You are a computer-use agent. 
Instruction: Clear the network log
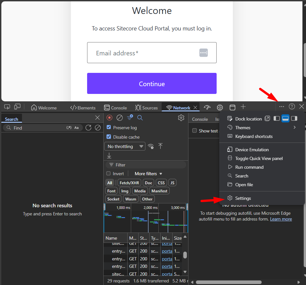(119, 118)
